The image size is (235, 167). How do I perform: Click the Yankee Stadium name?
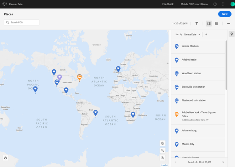(190, 46)
